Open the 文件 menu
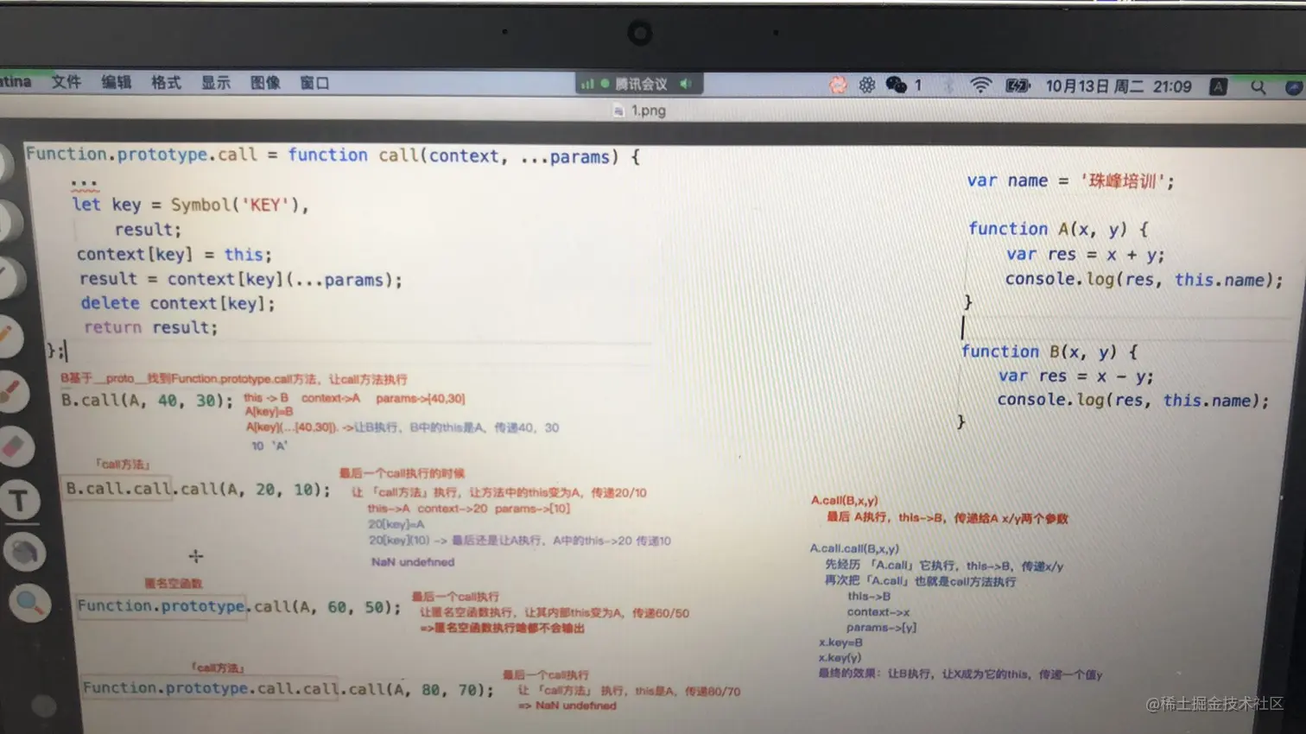The image size is (1306, 734). tap(67, 82)
